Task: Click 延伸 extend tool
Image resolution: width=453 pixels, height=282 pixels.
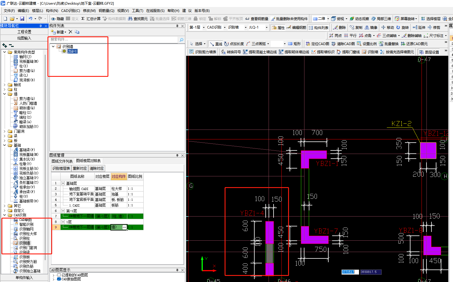Action: point(419,27)
